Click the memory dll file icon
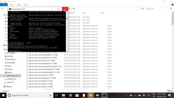Screen dimensions: 174x98 click(x=27, y=60)
